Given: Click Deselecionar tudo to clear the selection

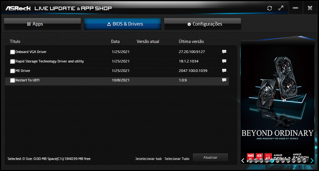Looking at the screenshot, I should [148, 159].
